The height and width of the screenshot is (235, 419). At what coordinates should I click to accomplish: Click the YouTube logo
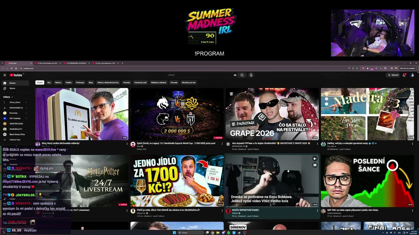(x=16, y=75)
